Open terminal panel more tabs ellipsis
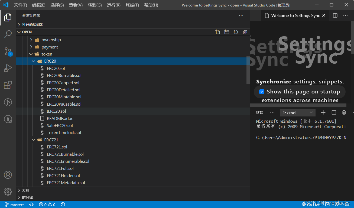Viewport: 354px width, 208px height. [x=272, y=113]
